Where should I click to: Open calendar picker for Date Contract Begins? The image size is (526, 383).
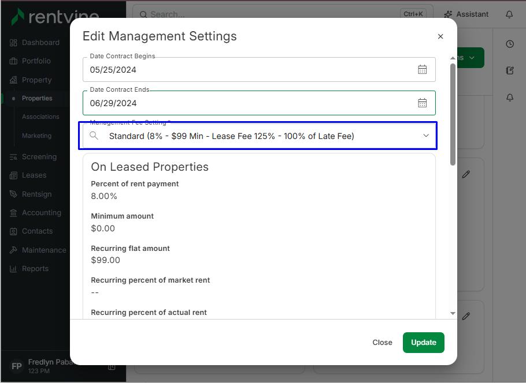[422, 70]
